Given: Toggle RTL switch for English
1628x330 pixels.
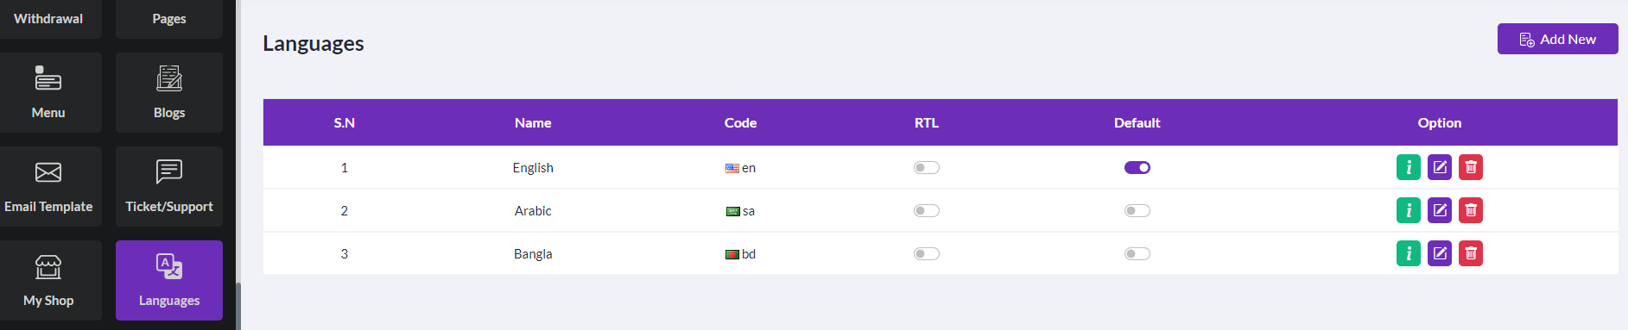Looking at the screenshot, I should tap(927, 167).
